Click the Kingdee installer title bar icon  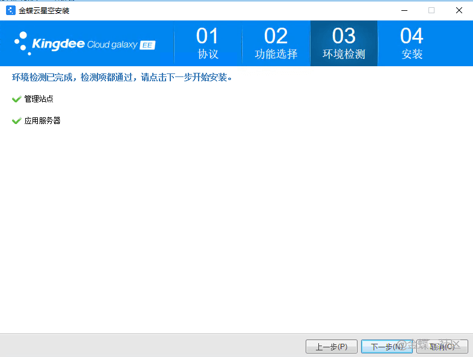coord(11,10)
